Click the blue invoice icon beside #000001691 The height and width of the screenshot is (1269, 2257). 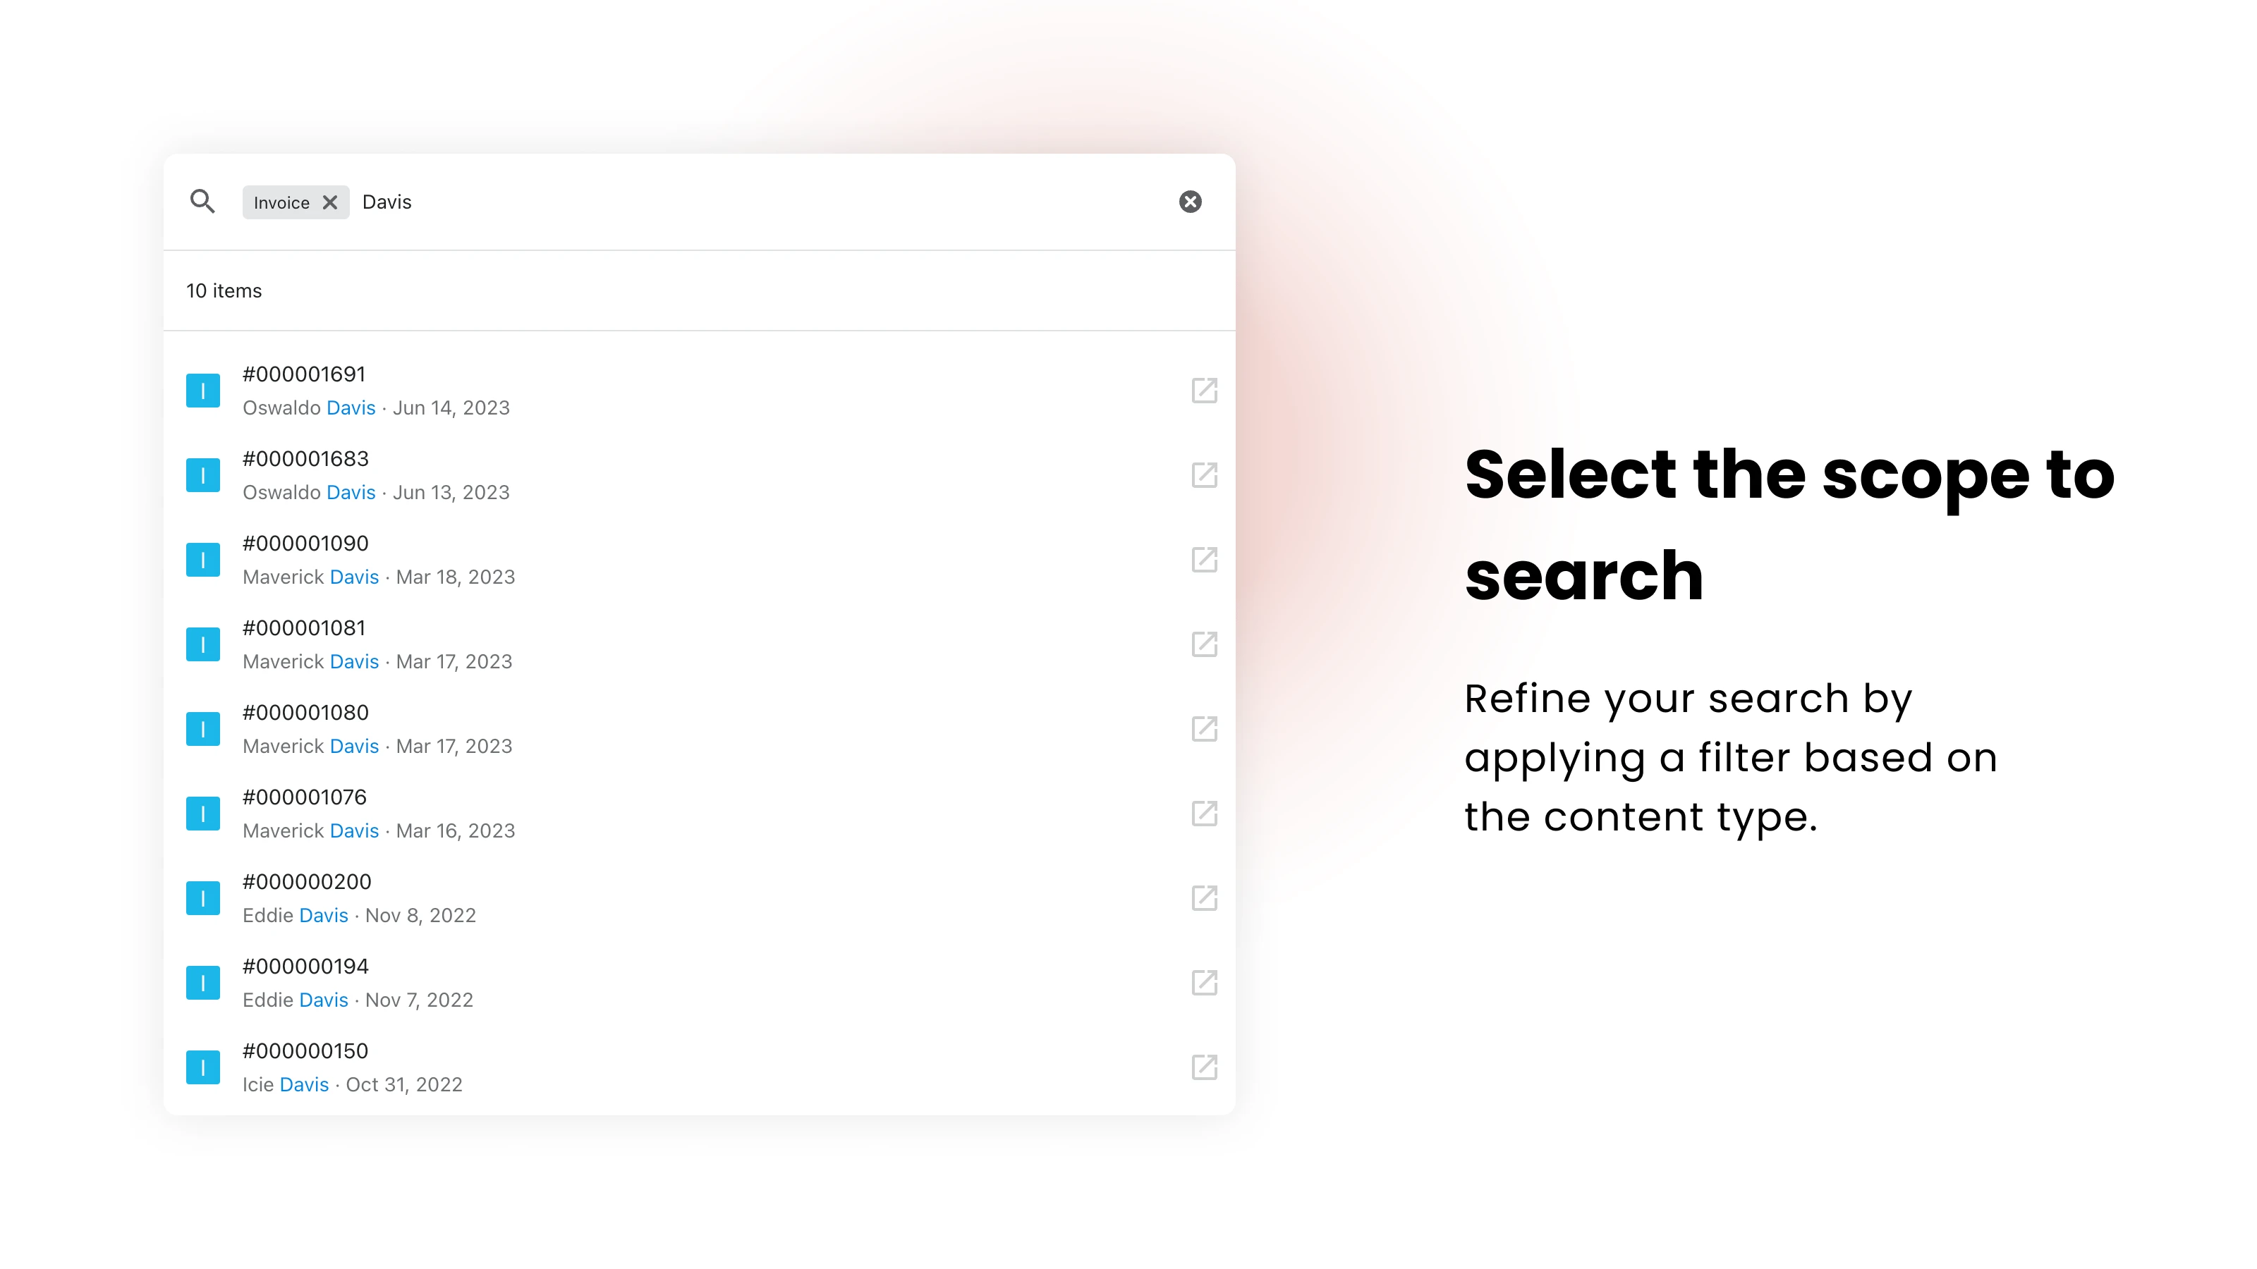point(202,390)
